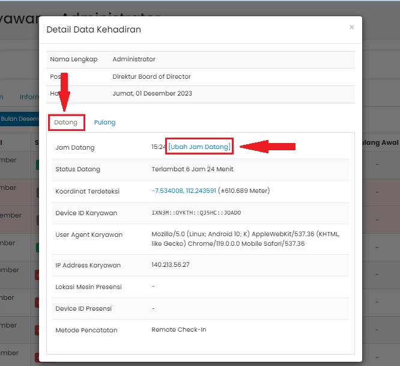The width and height of the screenshot is (400, 366).
Task: Click the Direktur Board of Director position
Action: pos(151,77)
